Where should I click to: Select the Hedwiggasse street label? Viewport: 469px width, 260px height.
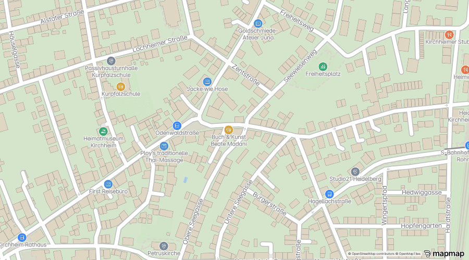click(422, 192)
